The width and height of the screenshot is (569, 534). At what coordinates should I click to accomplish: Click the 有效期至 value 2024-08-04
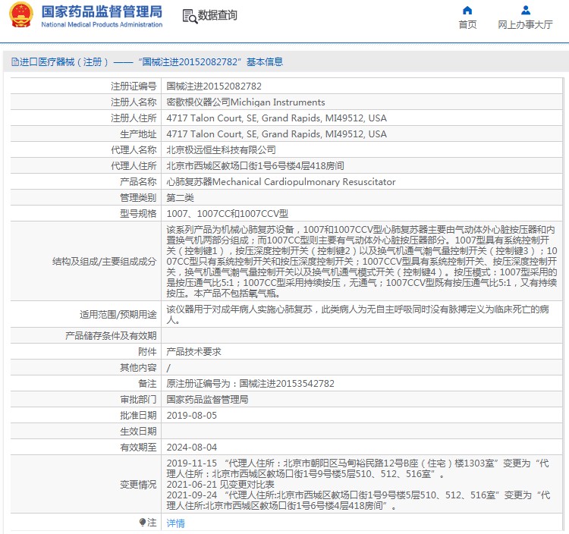coord(191,448)
